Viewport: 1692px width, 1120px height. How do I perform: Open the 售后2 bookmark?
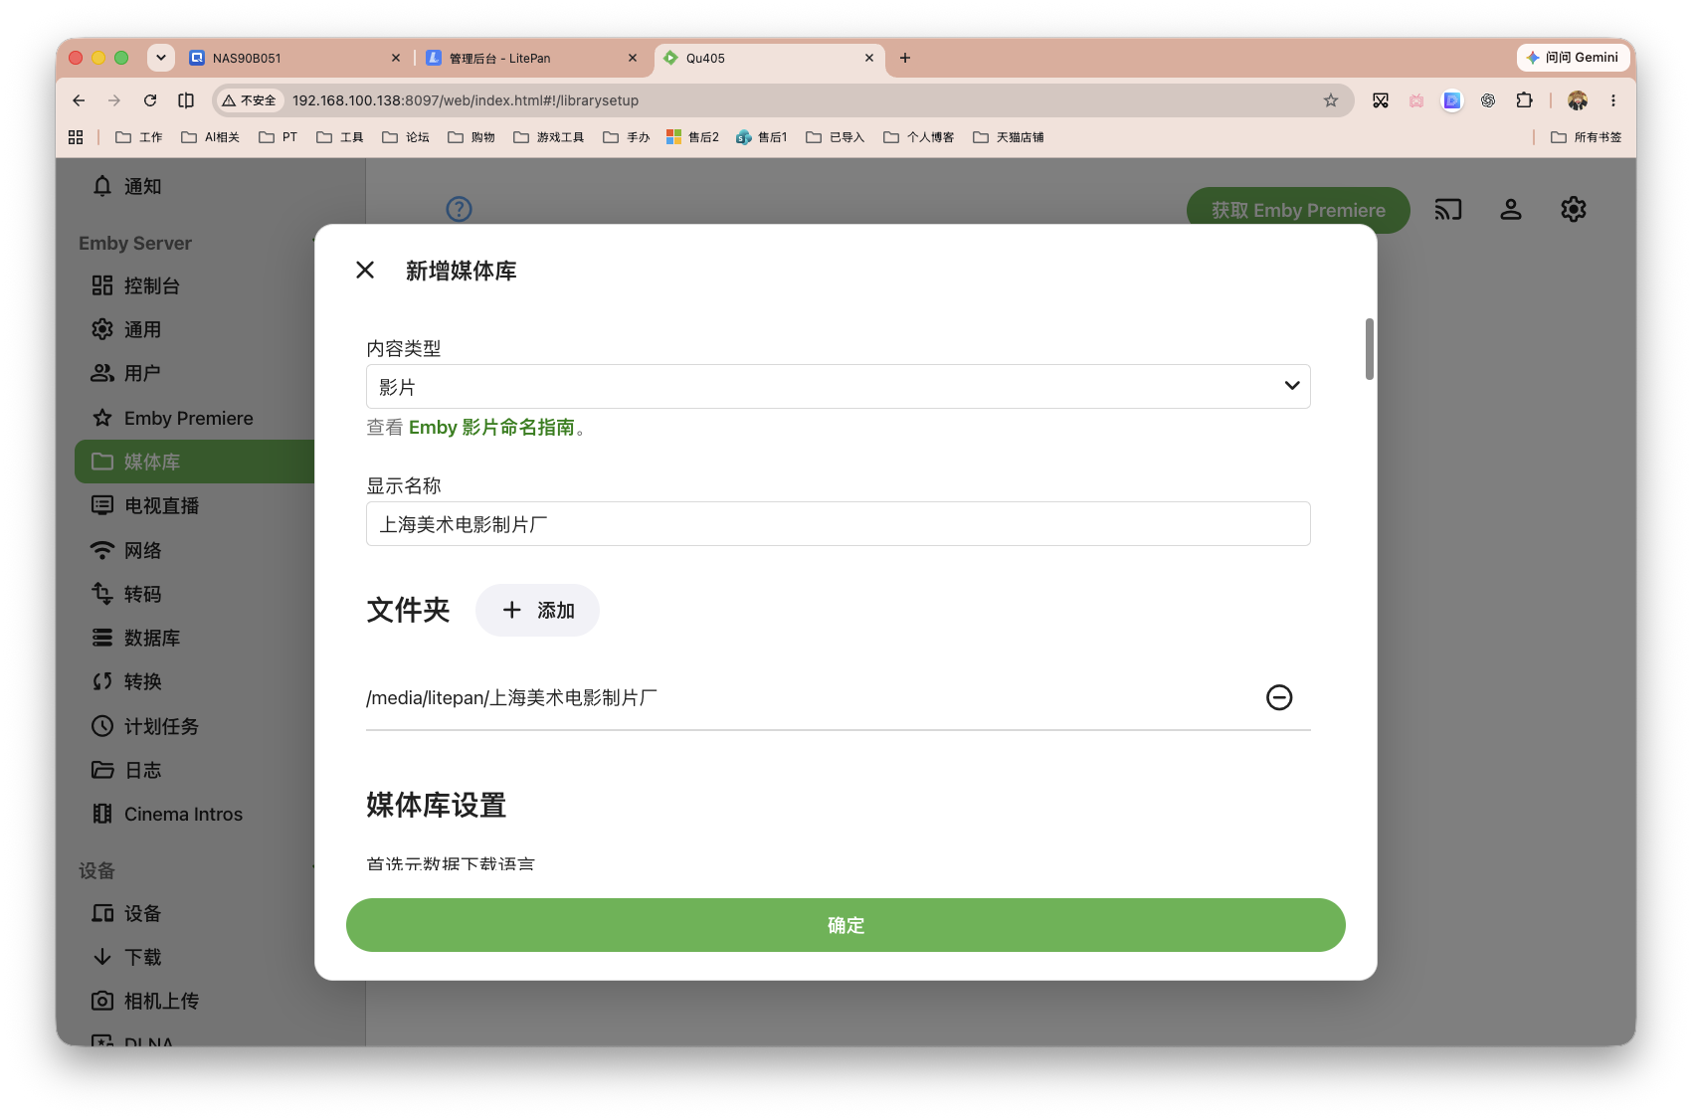(x=693, y=137)
